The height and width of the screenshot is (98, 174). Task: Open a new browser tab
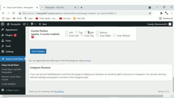[x=82, y=7]
